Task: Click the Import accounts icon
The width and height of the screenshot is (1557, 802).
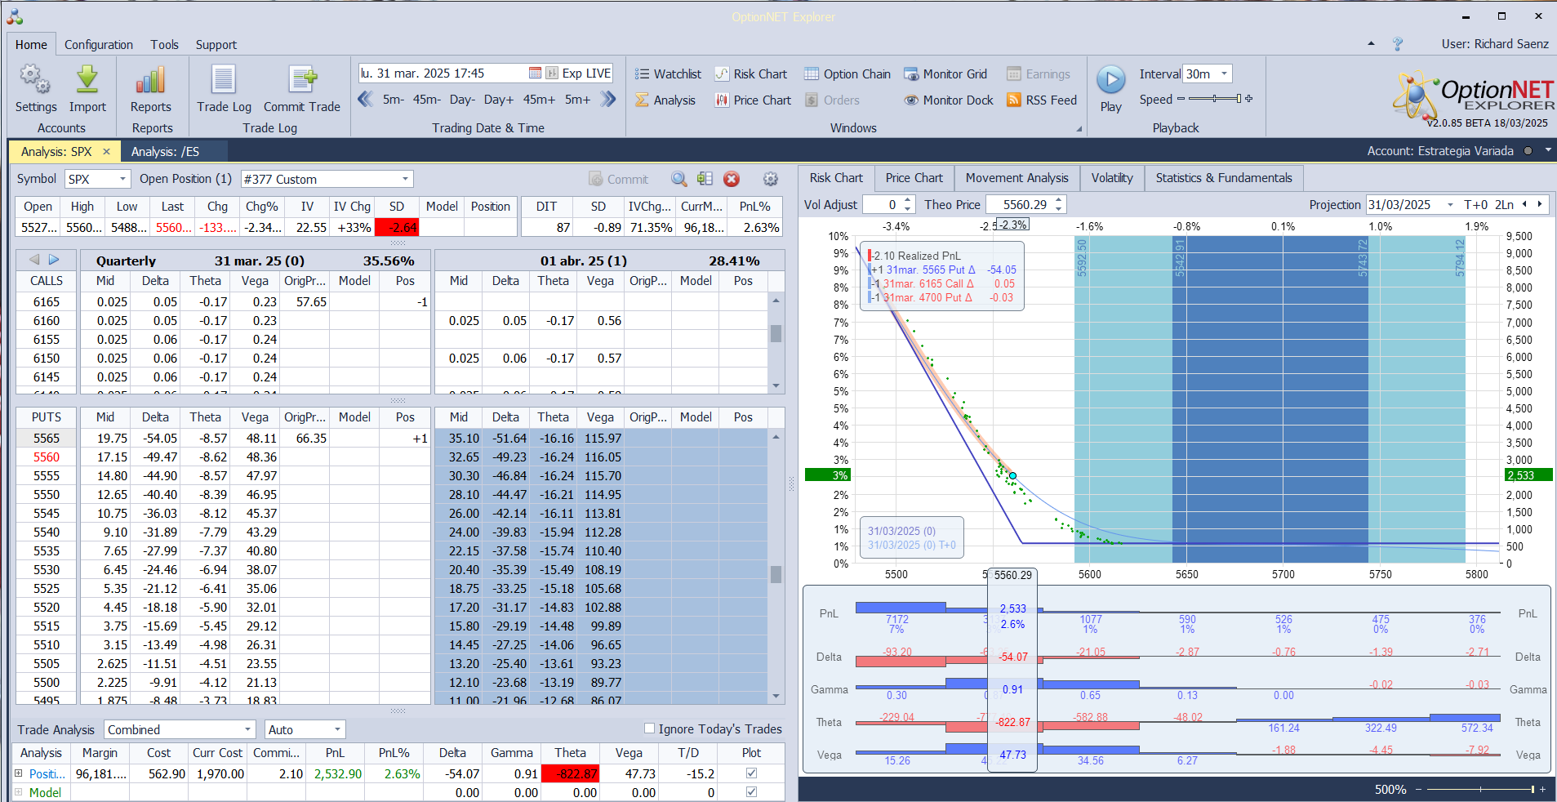Action: click(87, 88)
